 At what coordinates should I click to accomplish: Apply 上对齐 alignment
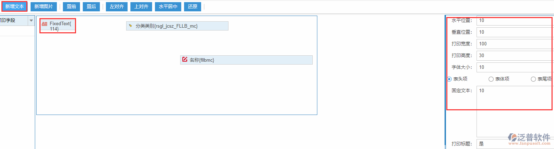click(x=141, y=6)
